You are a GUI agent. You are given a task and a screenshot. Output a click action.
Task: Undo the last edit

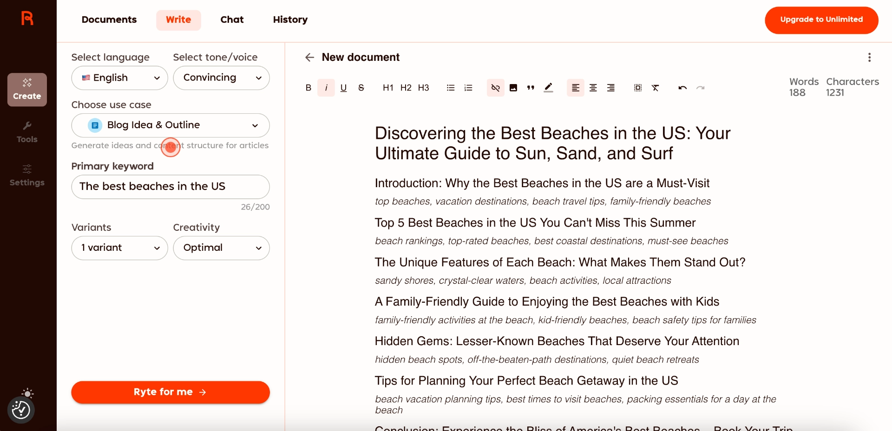pyautogui.click(x=682, y=88)
